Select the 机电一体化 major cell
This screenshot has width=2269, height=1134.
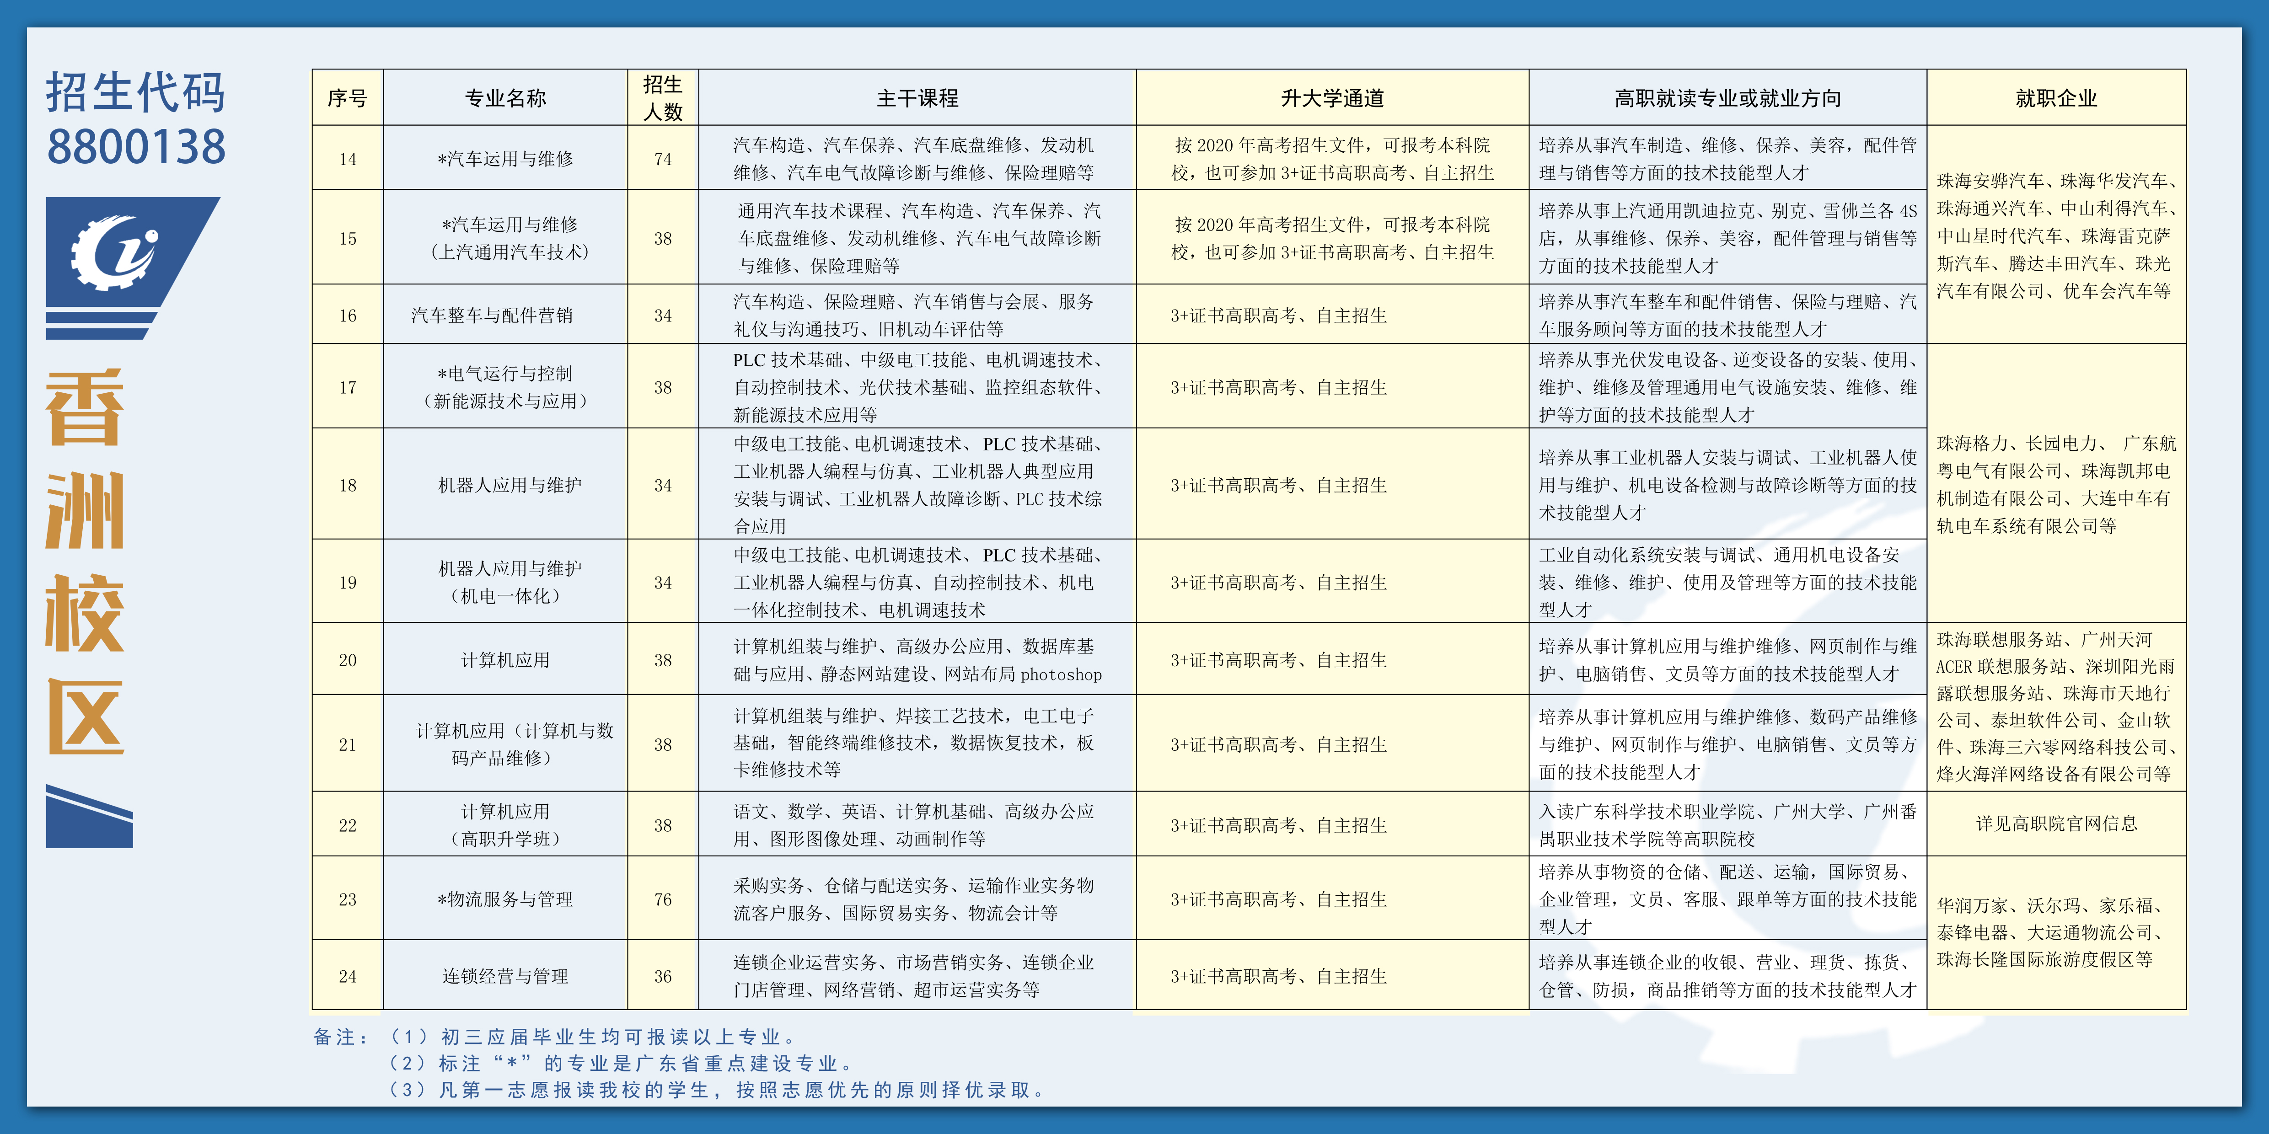[x=505, y=582]
